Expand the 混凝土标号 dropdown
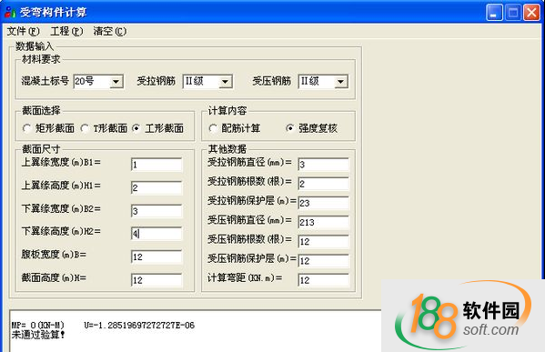 116,82
